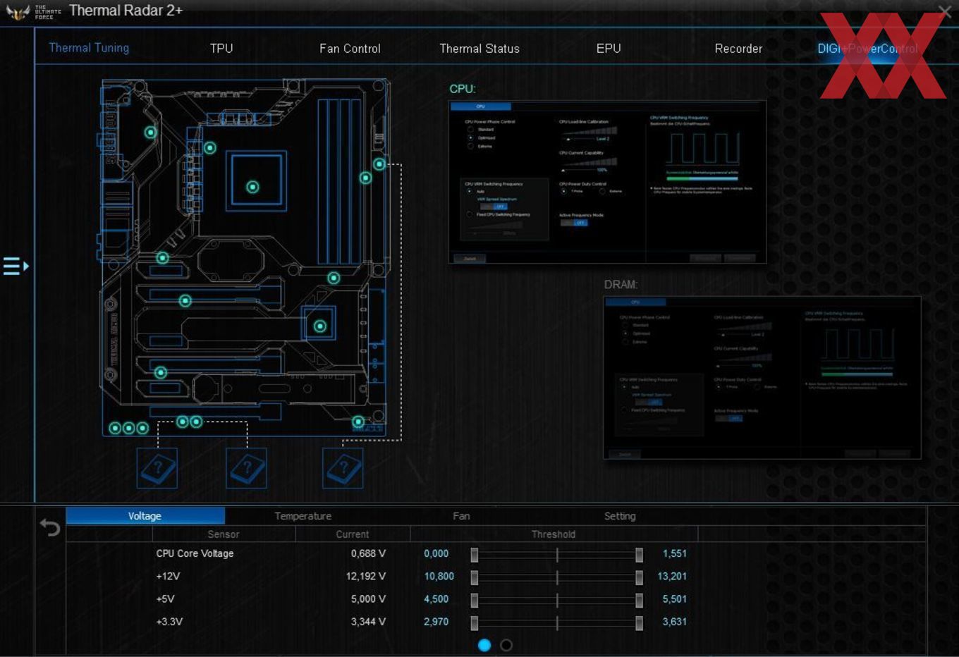Switch to the EPU tab
The image size is (959, 657).
(609, 49)
